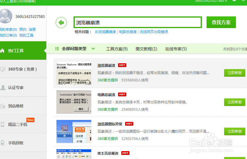Click the monitor icon beside 360专家

[x=3, y=69]
